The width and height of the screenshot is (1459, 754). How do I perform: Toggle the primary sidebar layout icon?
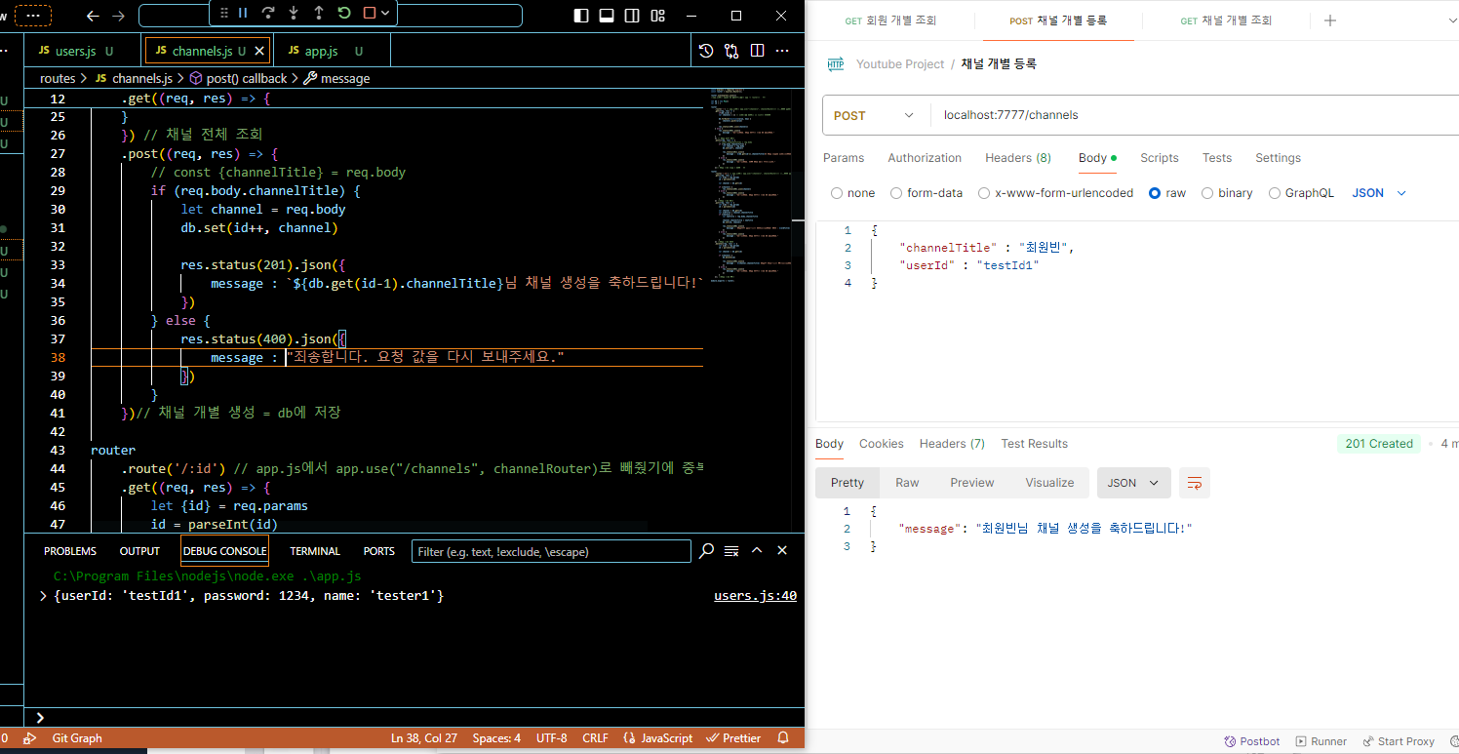(581, 16)
